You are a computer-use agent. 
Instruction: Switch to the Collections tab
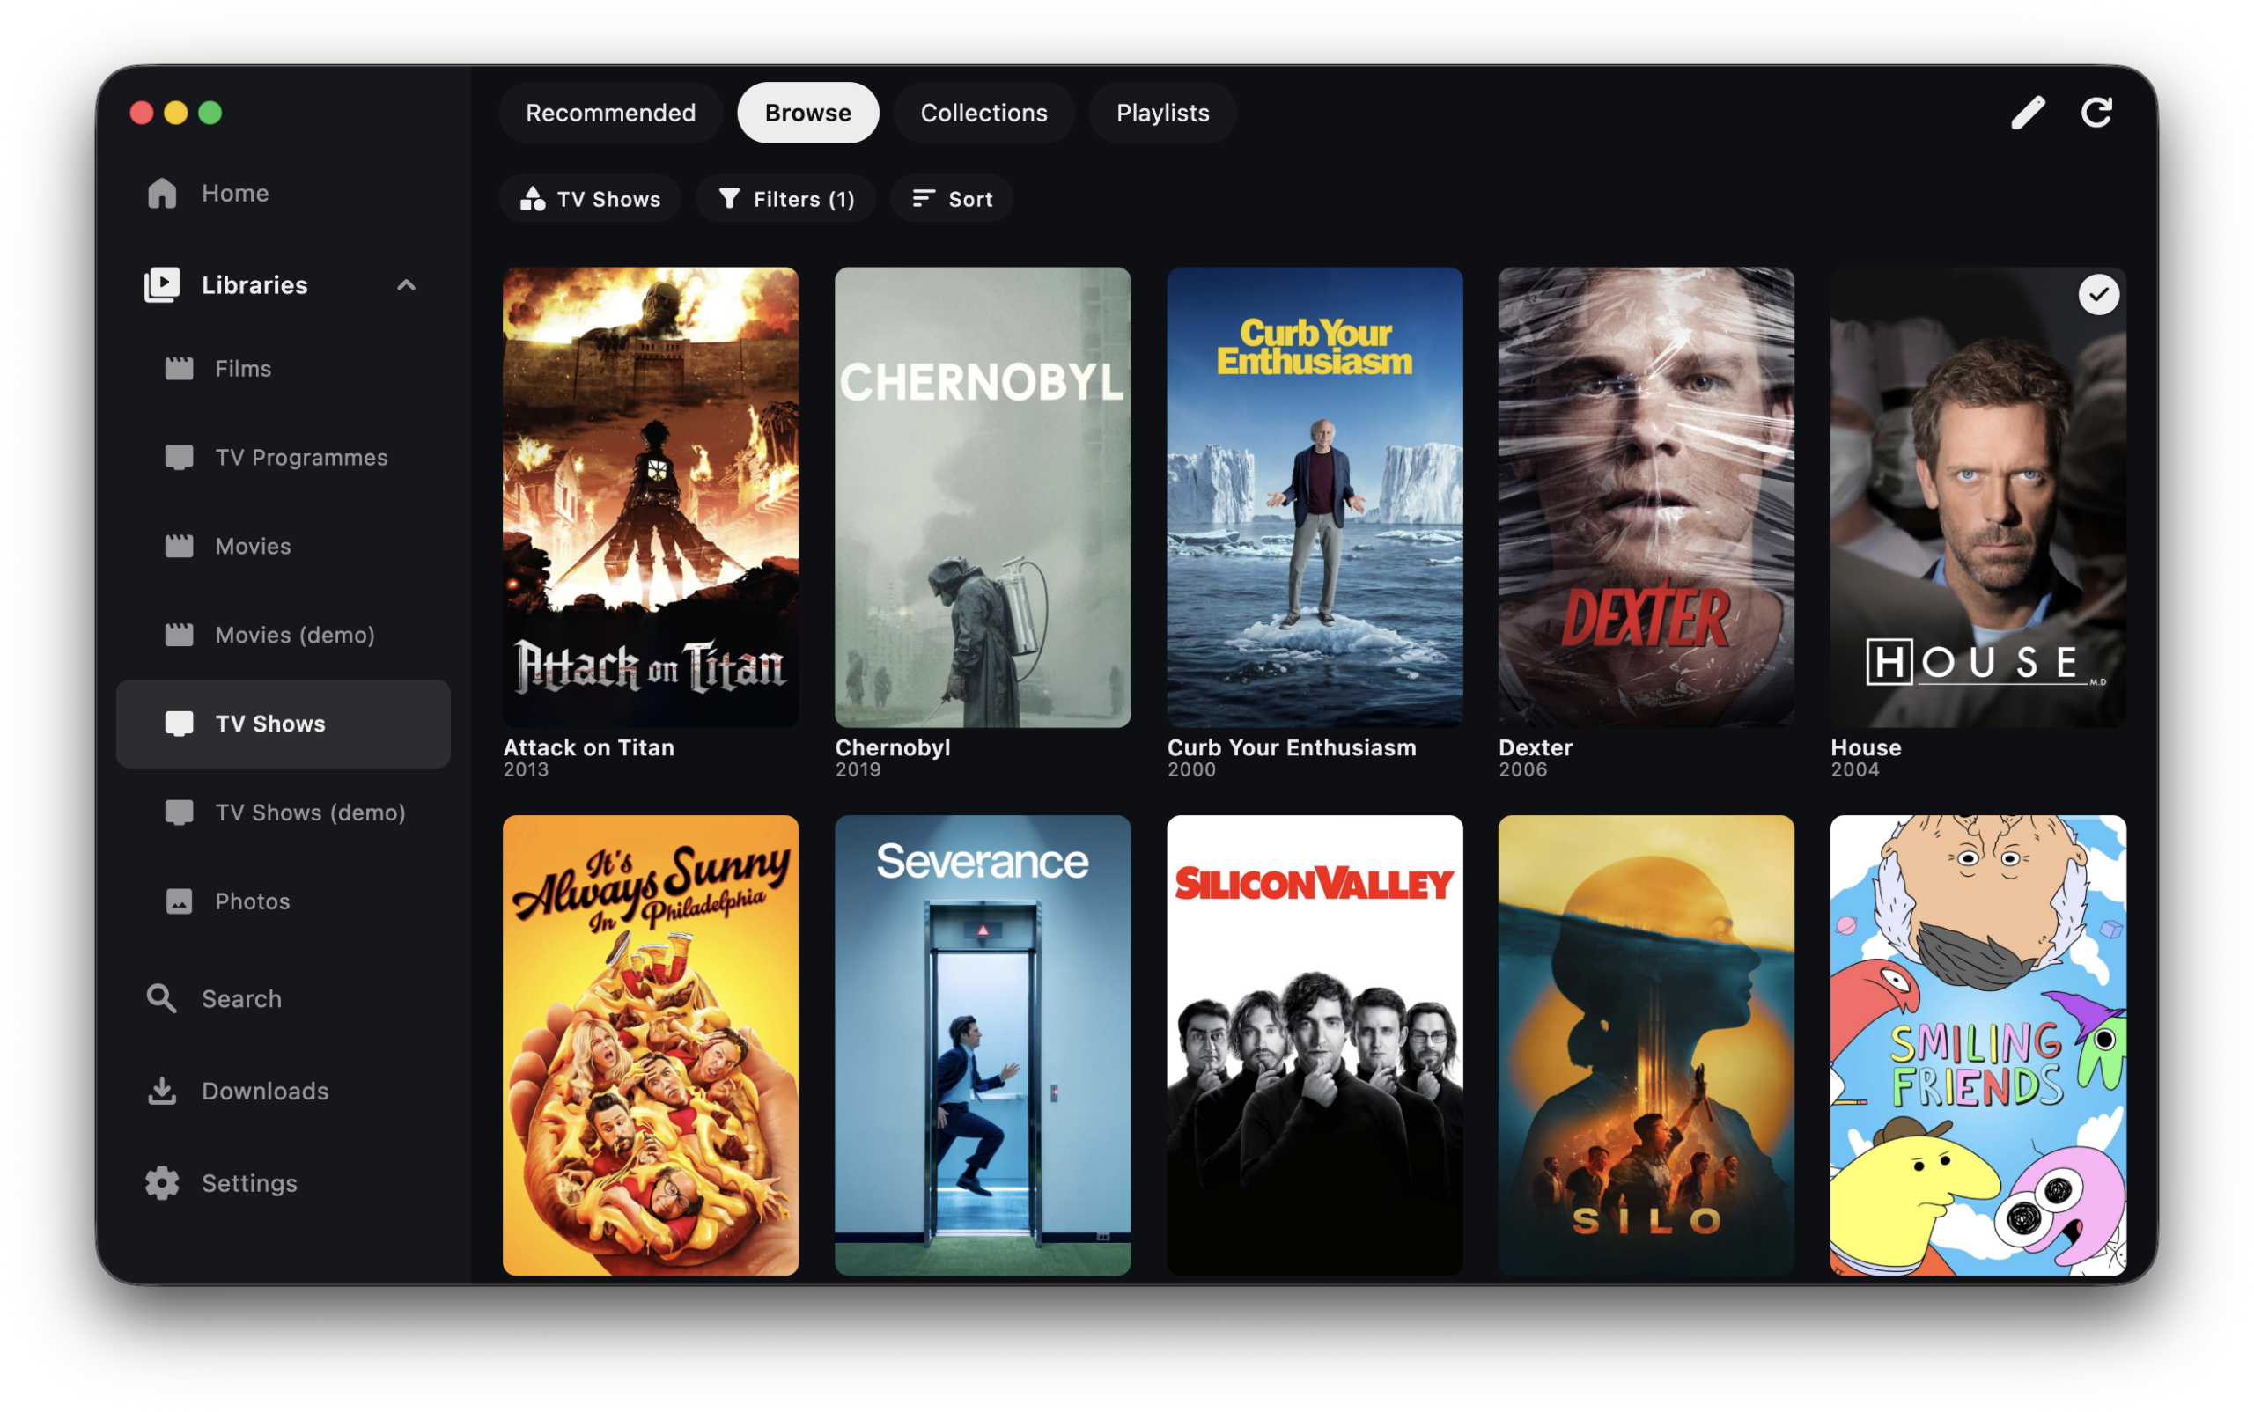tap(983, 113)
